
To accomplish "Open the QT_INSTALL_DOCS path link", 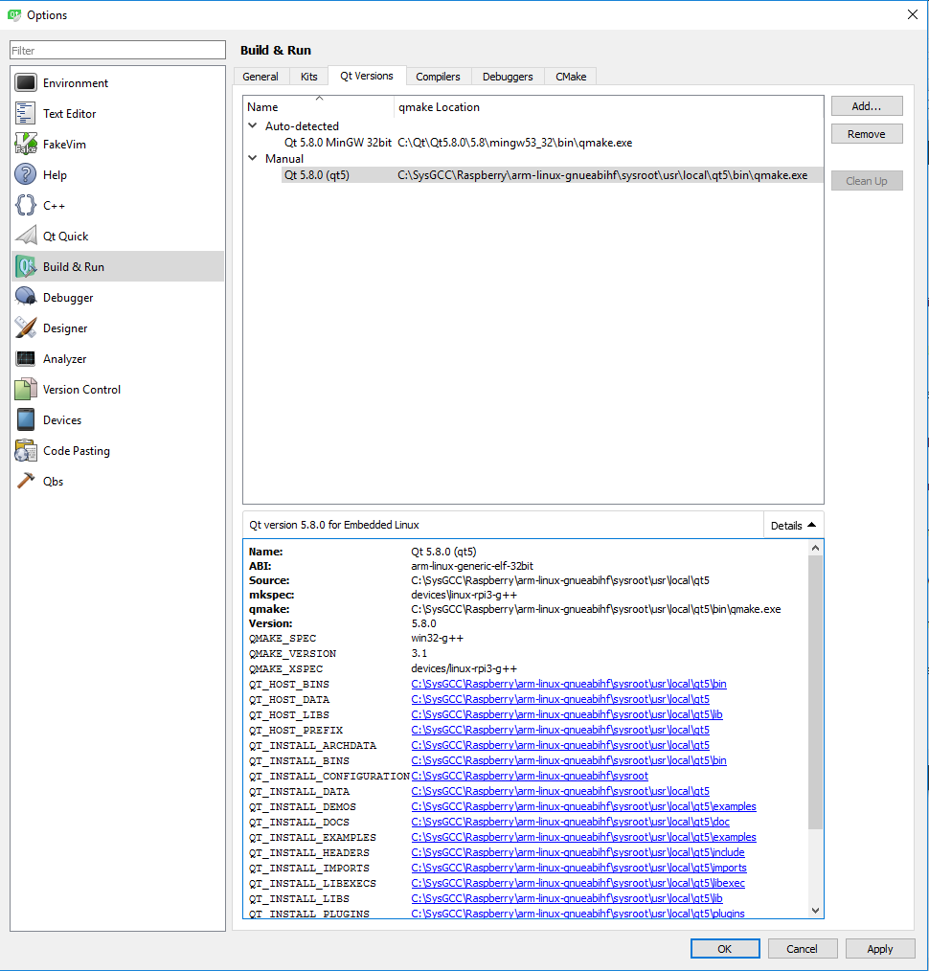I will [571, 822].
